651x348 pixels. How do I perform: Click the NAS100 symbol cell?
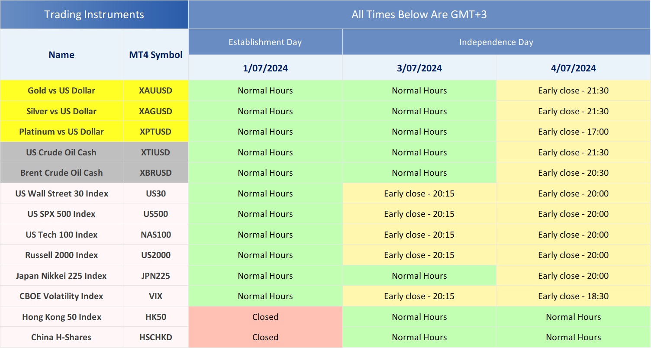[155, 235]
